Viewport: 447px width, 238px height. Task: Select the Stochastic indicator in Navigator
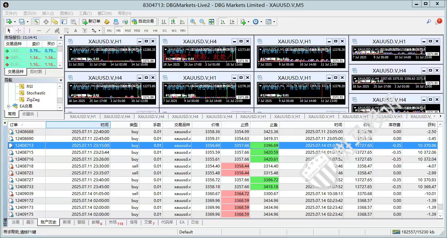tap(36, 93)
